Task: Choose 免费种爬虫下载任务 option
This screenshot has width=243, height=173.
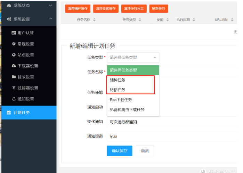Action: [x=133, y=110]
